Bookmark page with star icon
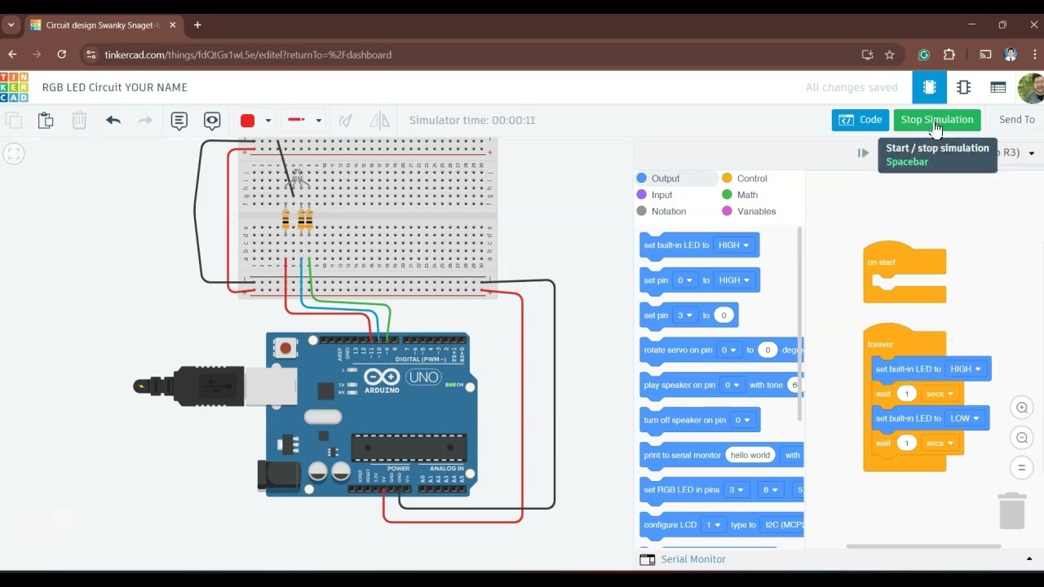This screenshot has height=587, width=1044. (x=890, y=55)
